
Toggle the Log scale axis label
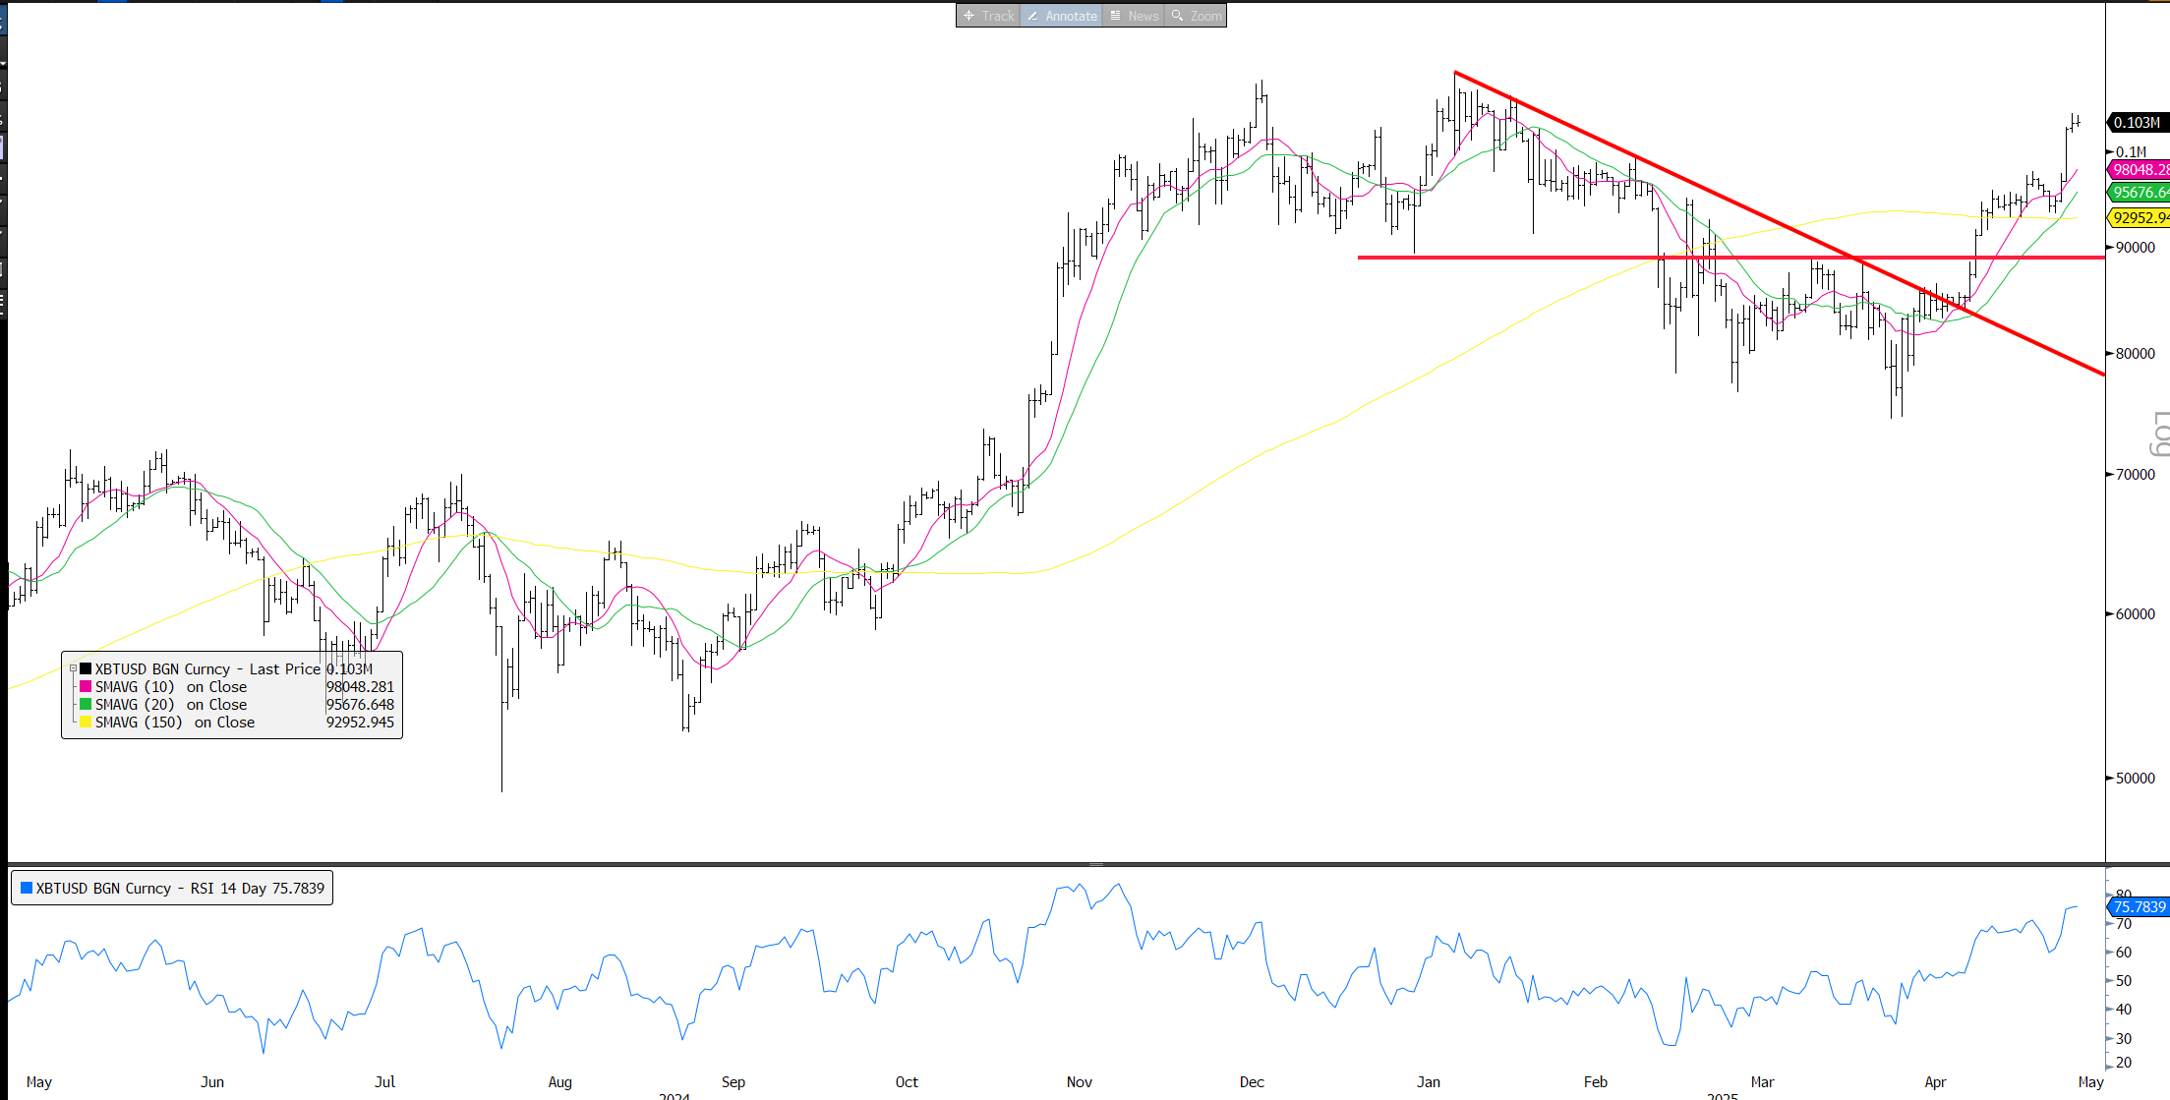coord(2159,434)
